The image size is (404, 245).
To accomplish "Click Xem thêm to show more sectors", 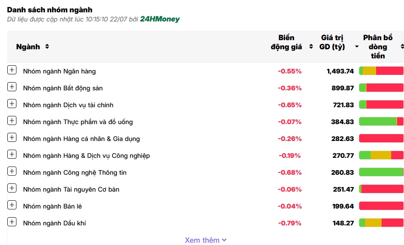I will (205, 240).
